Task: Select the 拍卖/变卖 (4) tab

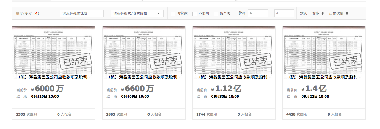Action: coord(28,14)
